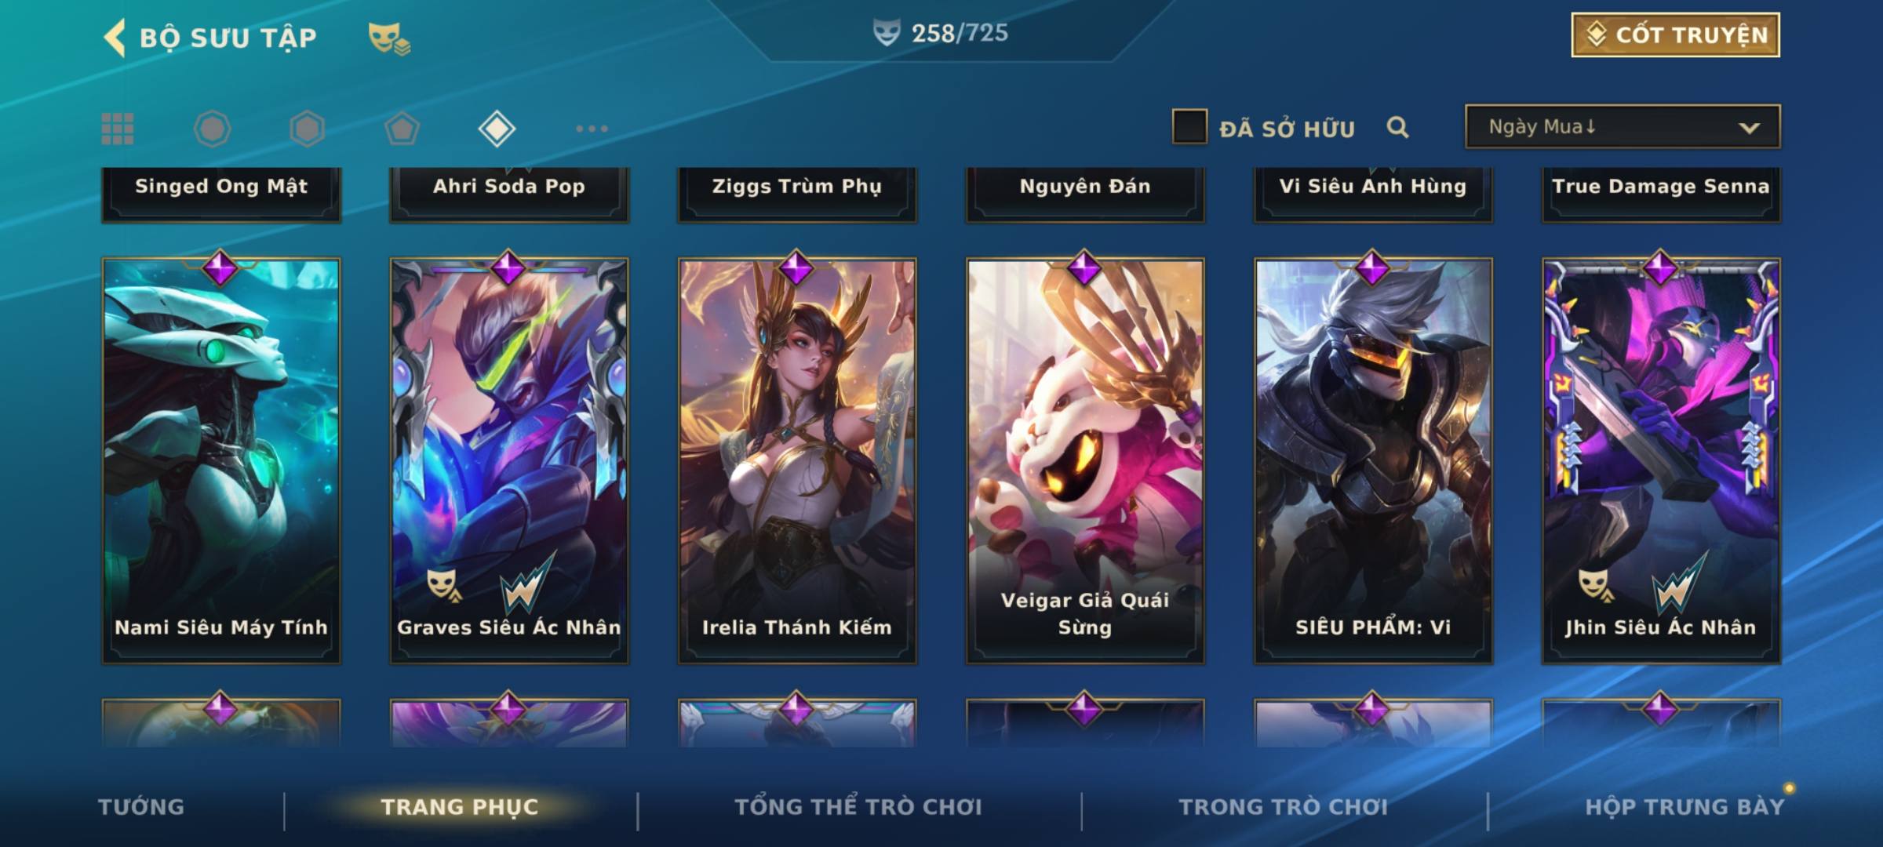Open the skin search magnifier
The height and width of the screenshot is (847, 1883).
pos(1397,127)
